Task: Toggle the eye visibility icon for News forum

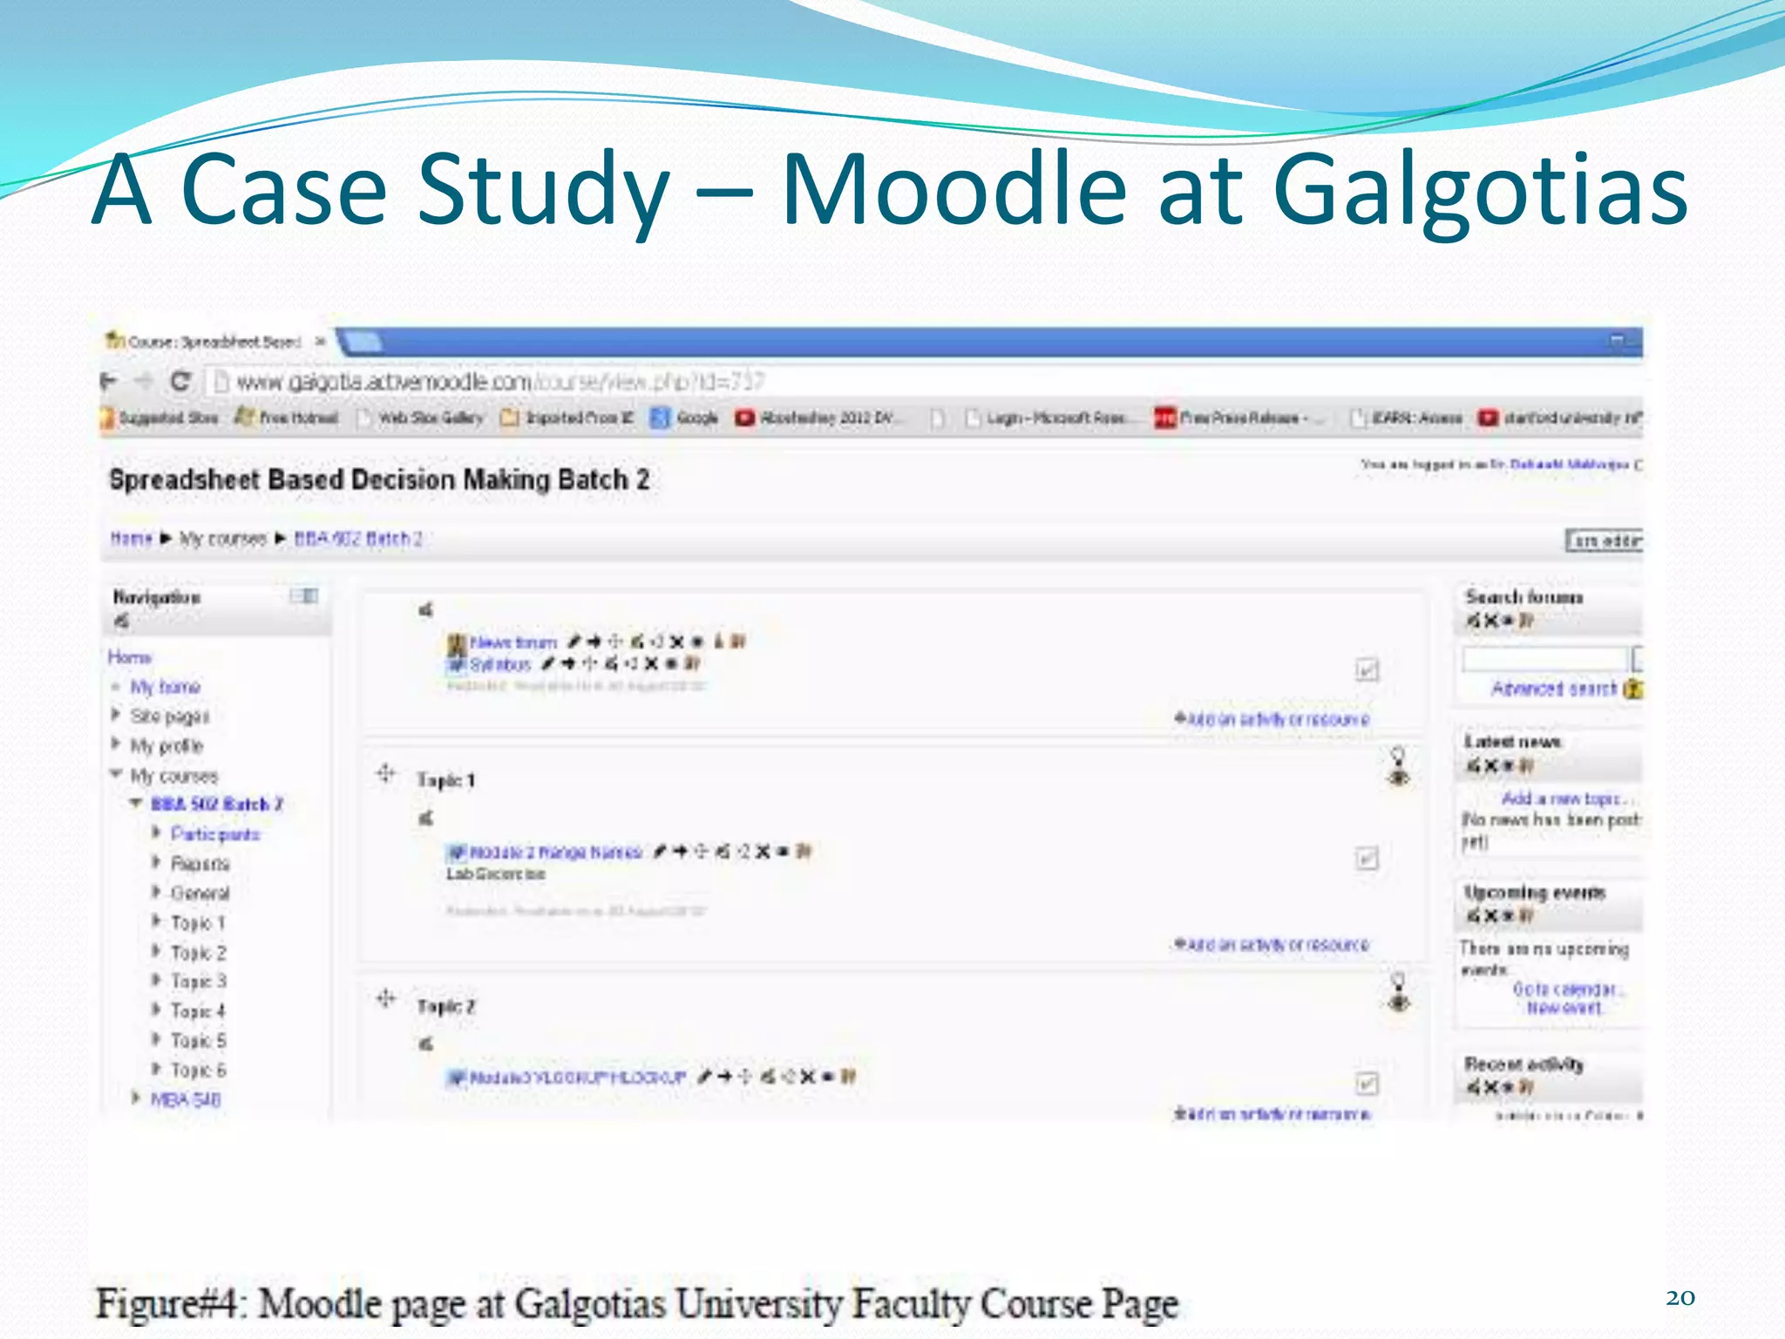Action: pyautogui.click(x=697, y=642)
